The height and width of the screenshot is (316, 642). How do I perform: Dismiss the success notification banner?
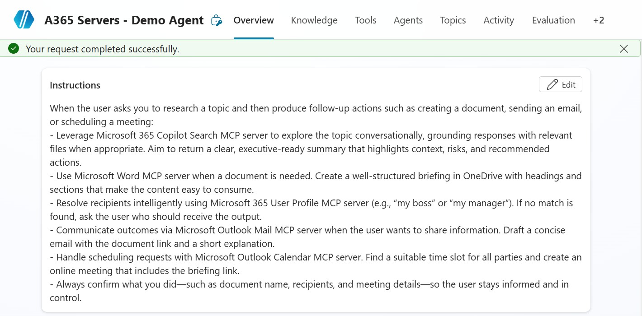[x=623, y=49]
